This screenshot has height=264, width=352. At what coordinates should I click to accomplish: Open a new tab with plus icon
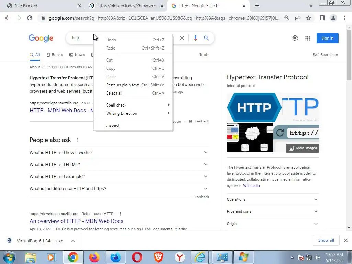point(257,6)
